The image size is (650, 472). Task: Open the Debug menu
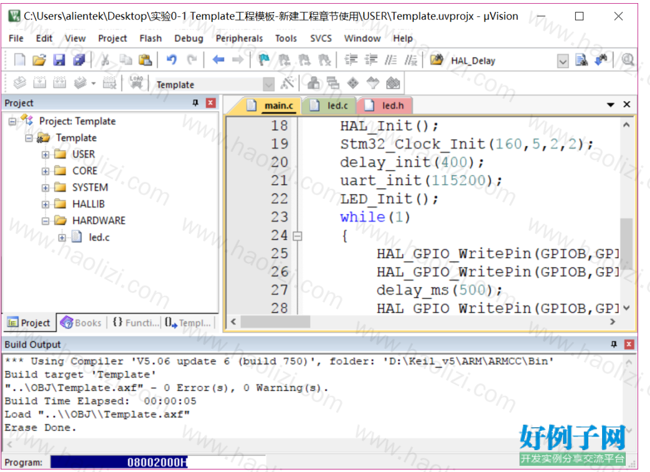[x=189, y=38]
